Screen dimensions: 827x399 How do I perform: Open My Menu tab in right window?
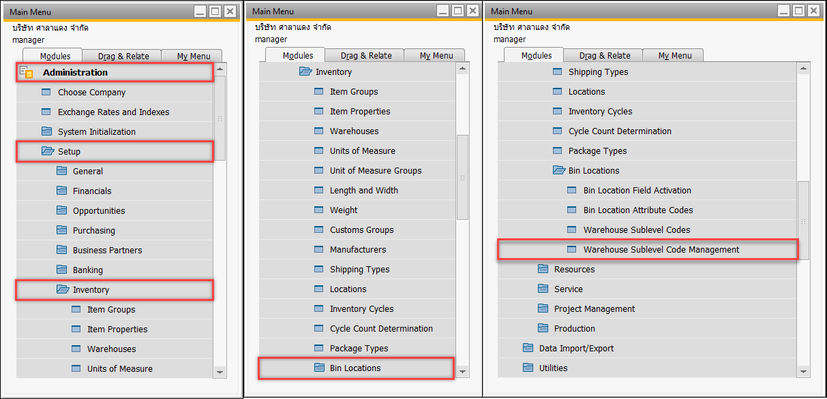673,55
